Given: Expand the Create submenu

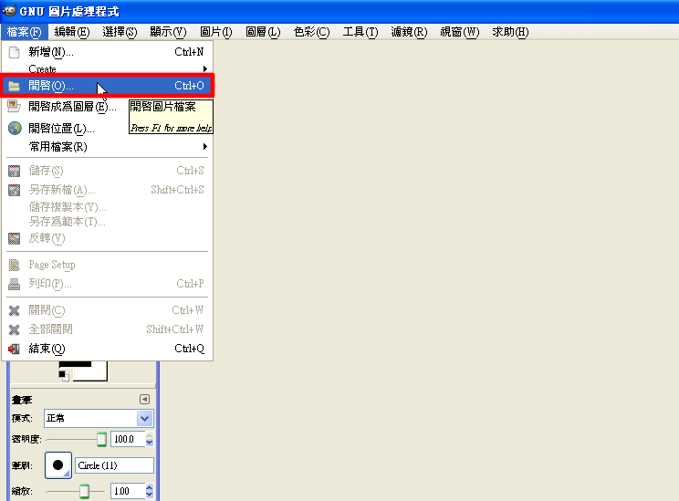Looking at the screenshot, I should (x=108, y=68).
